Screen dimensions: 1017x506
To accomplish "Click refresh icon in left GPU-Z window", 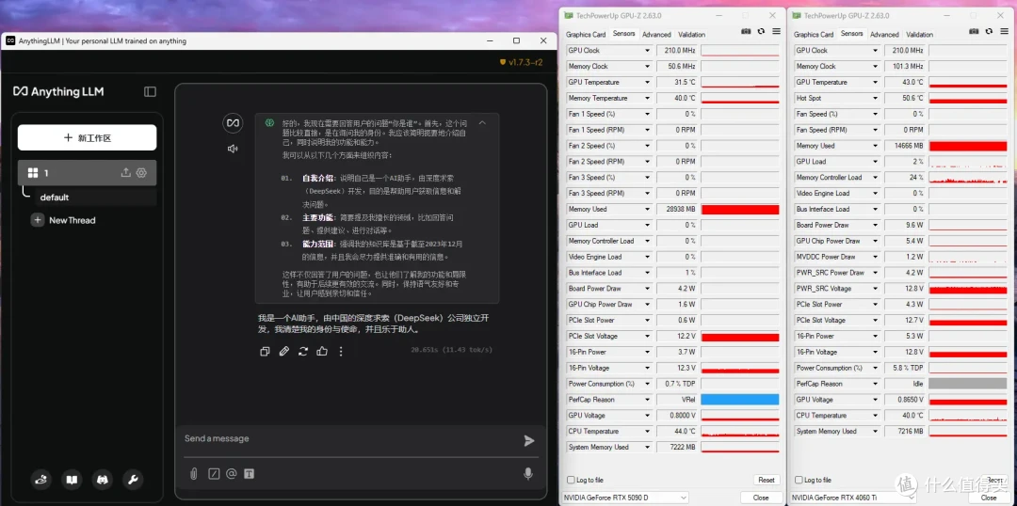I will click(x=761, y=31).
